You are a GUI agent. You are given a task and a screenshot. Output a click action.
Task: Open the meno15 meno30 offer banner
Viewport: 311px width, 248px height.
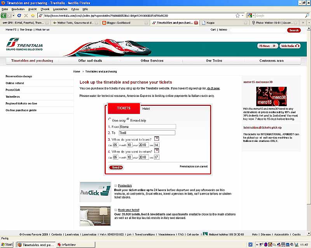pyautogui.click(x=271, y=96)
